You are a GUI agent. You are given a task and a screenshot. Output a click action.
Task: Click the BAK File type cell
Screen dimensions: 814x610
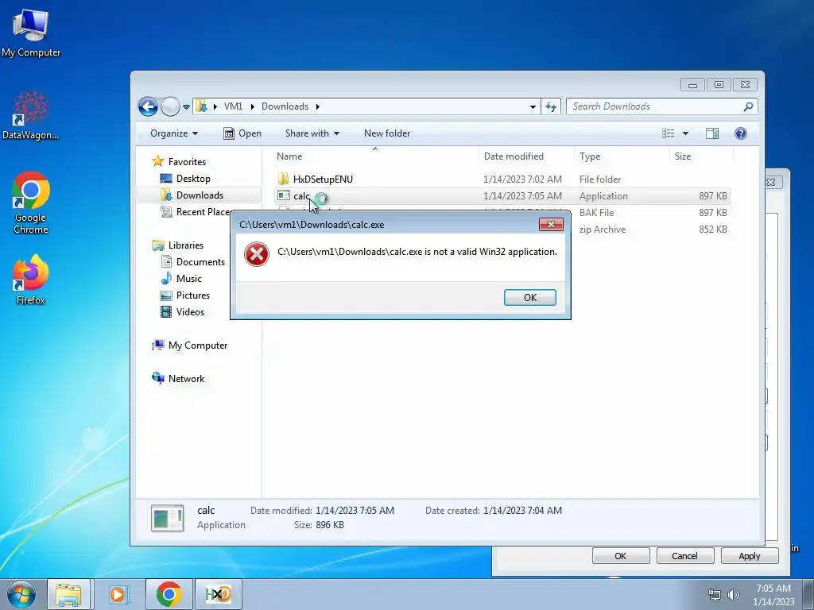596,213
